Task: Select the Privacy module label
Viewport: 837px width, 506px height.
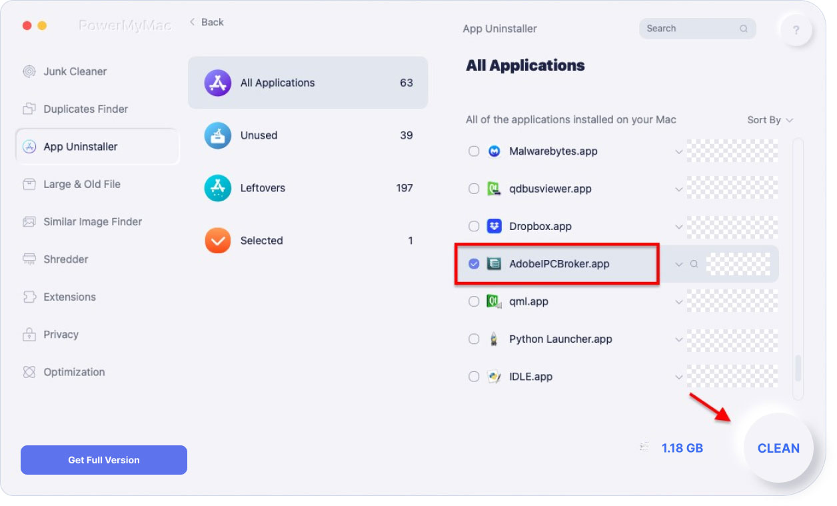Action: 61,334
